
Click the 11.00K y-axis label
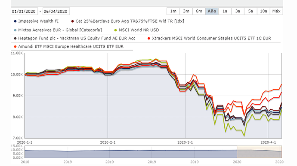coord(17,53)
